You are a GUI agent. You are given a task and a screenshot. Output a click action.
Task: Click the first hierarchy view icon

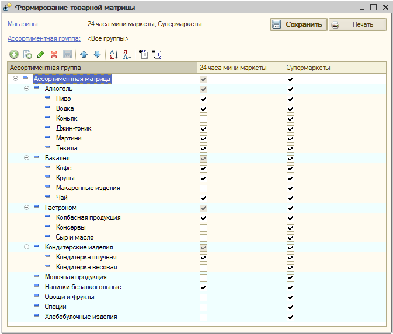tap(144, 54)
